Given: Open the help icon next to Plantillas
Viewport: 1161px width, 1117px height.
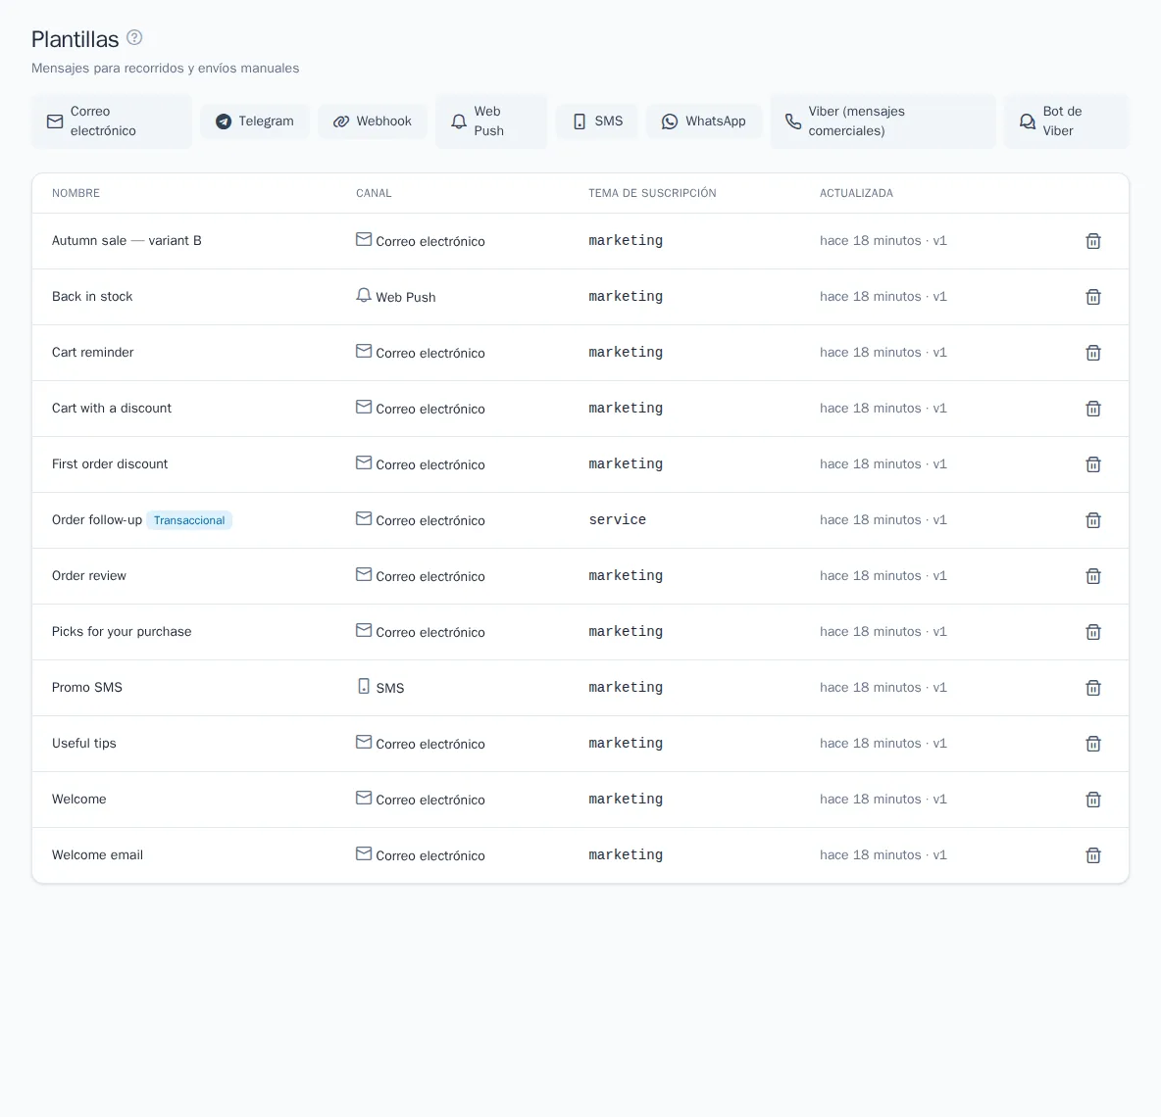Looking at the screenshot, I should coord(134,38).
